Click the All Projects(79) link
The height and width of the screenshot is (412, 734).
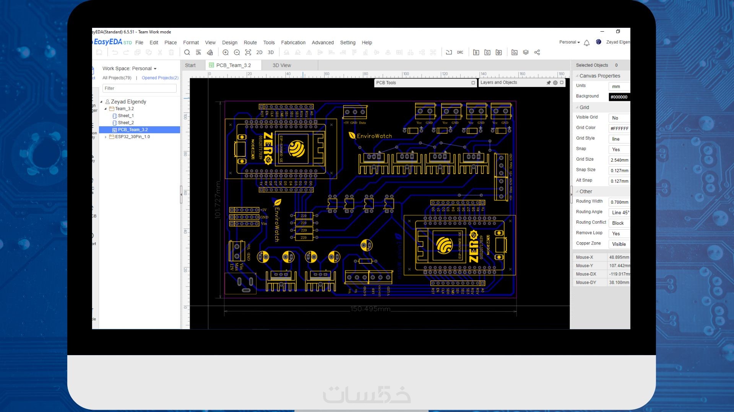click(117, 78)
